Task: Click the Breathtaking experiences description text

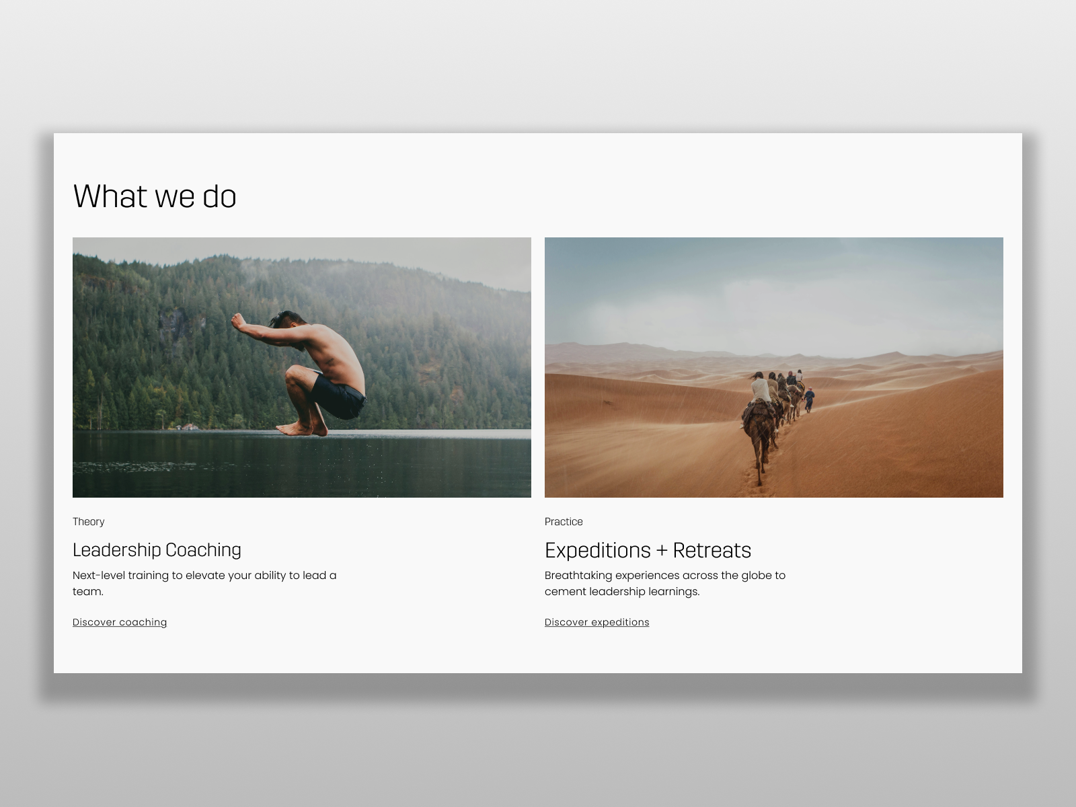Action: (x=665, y=584)
